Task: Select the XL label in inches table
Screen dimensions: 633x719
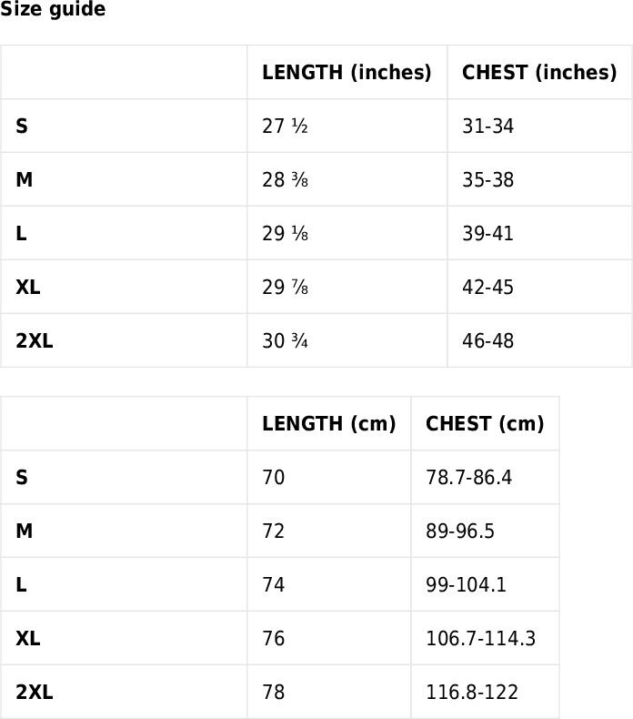Action: coord(28,287)
